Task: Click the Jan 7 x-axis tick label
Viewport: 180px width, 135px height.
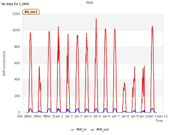Action: [x=116, y=116]
